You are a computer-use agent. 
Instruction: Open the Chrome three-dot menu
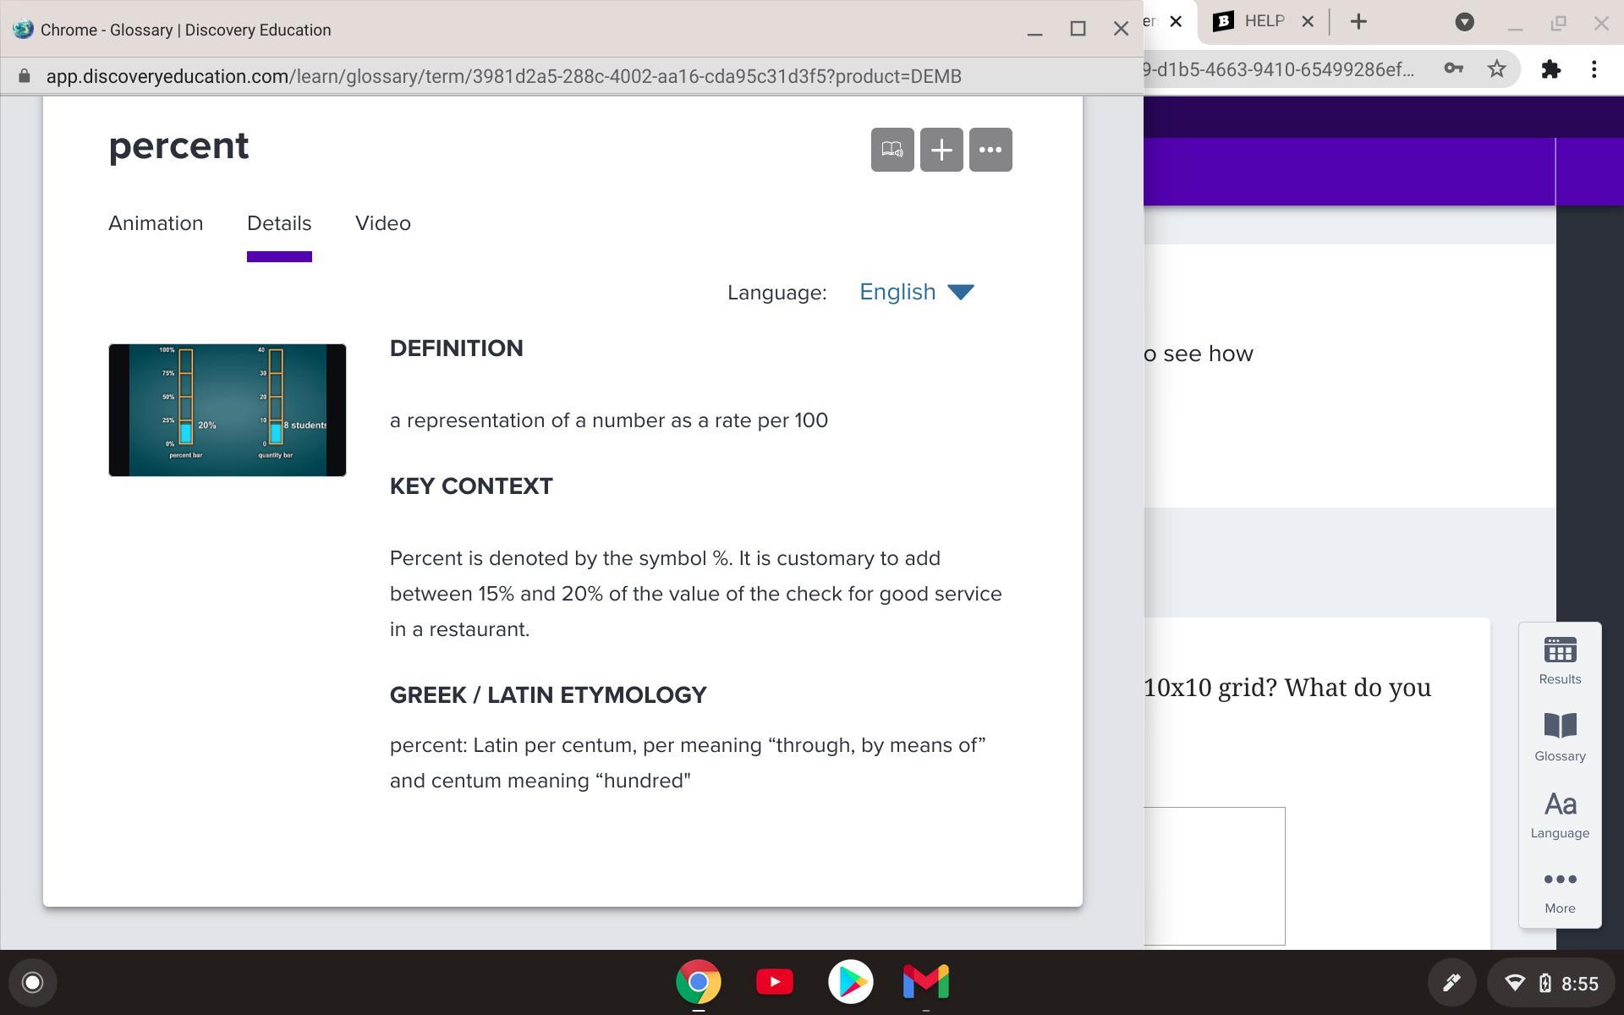1594,69
